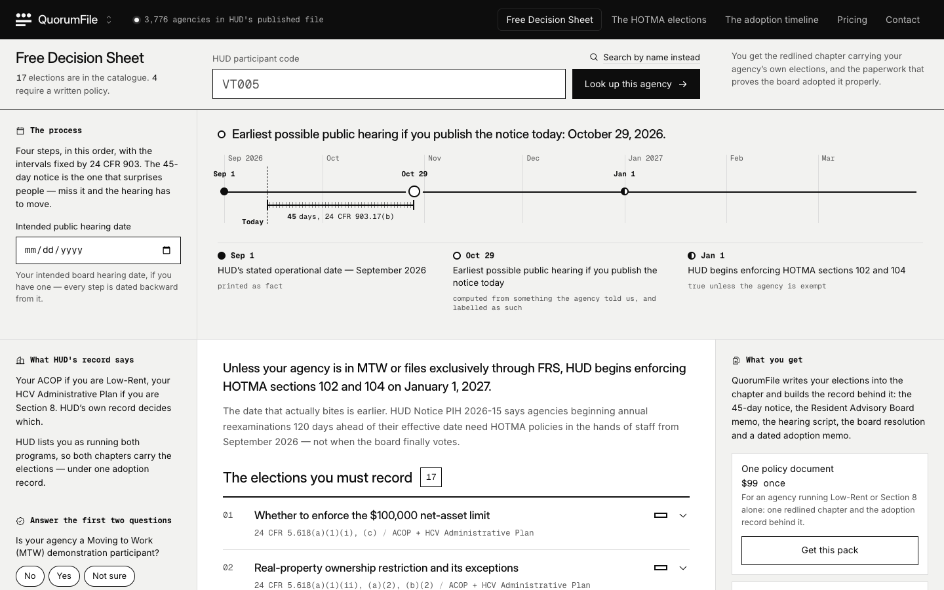Choose Not sure for the MTW question
Viewport: 944px width, 590px height.
pos(109,576)
